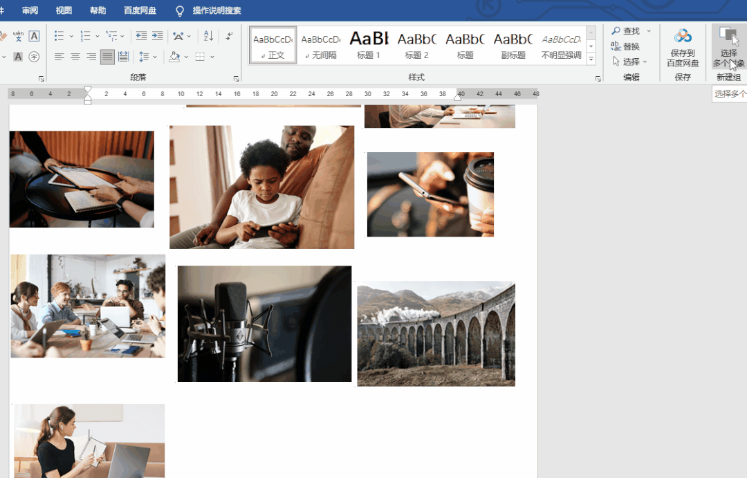Toggle center text alignment
This screenshot has height=478, width=747.
pos(75,57)
